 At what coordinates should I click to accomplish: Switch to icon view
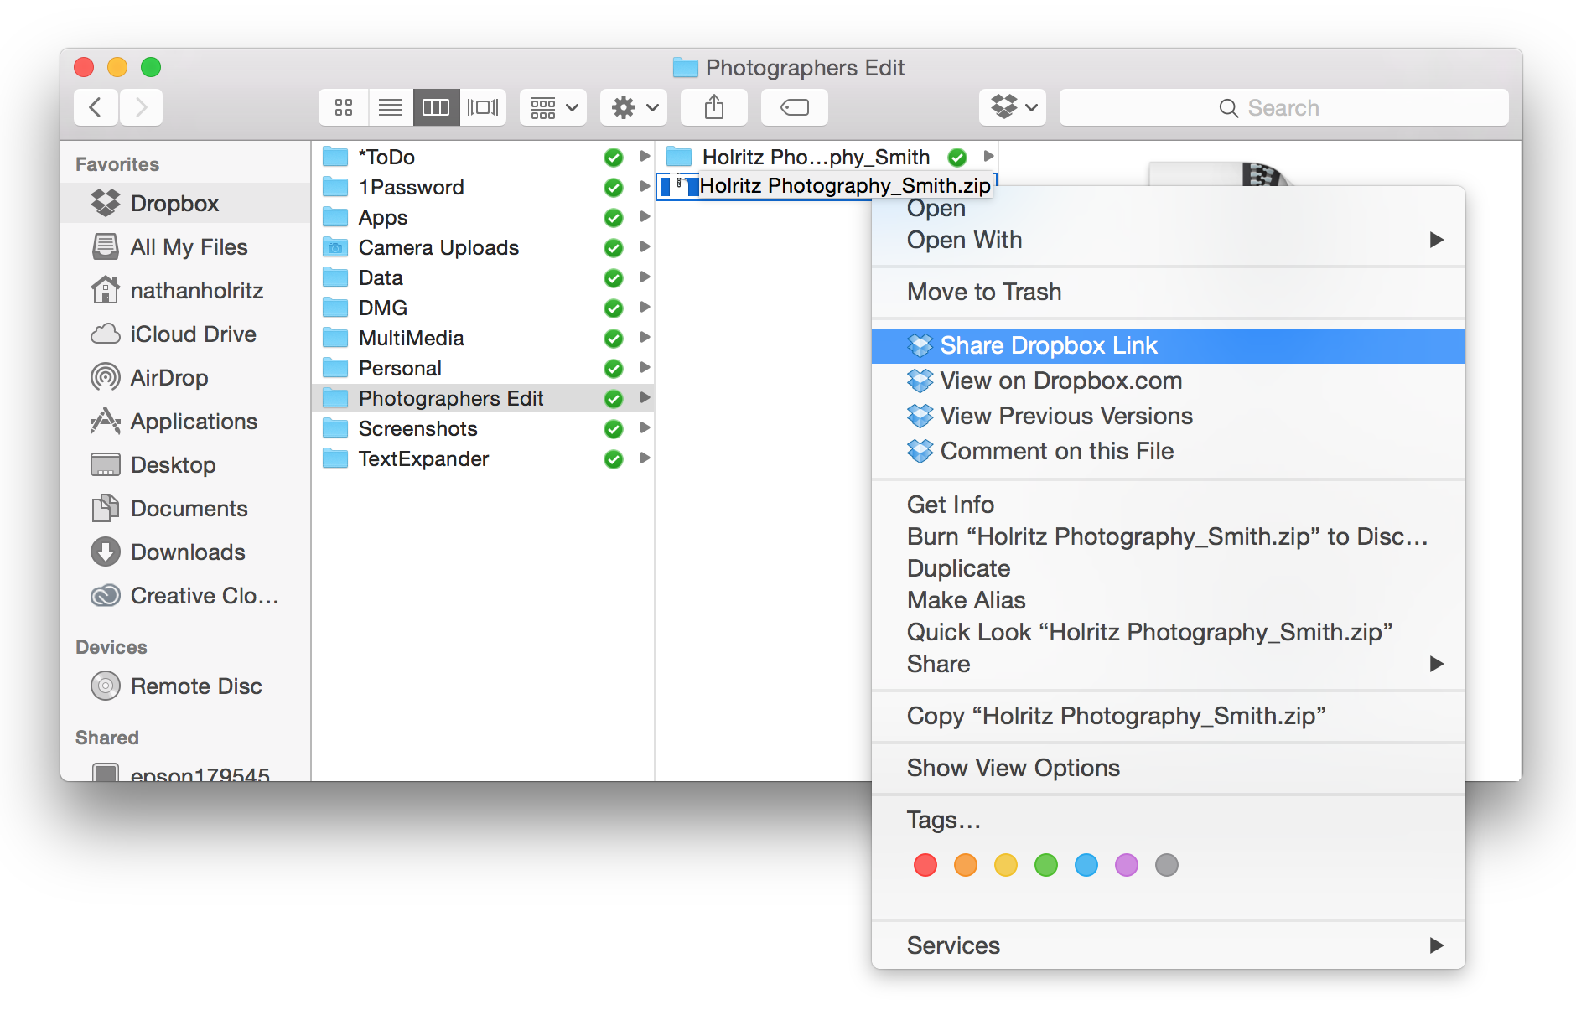344,107
